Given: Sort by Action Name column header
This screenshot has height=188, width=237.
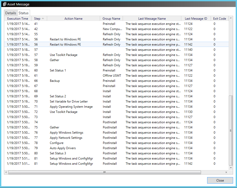Looking at the screenshot, I should click(x=73, y=19).
